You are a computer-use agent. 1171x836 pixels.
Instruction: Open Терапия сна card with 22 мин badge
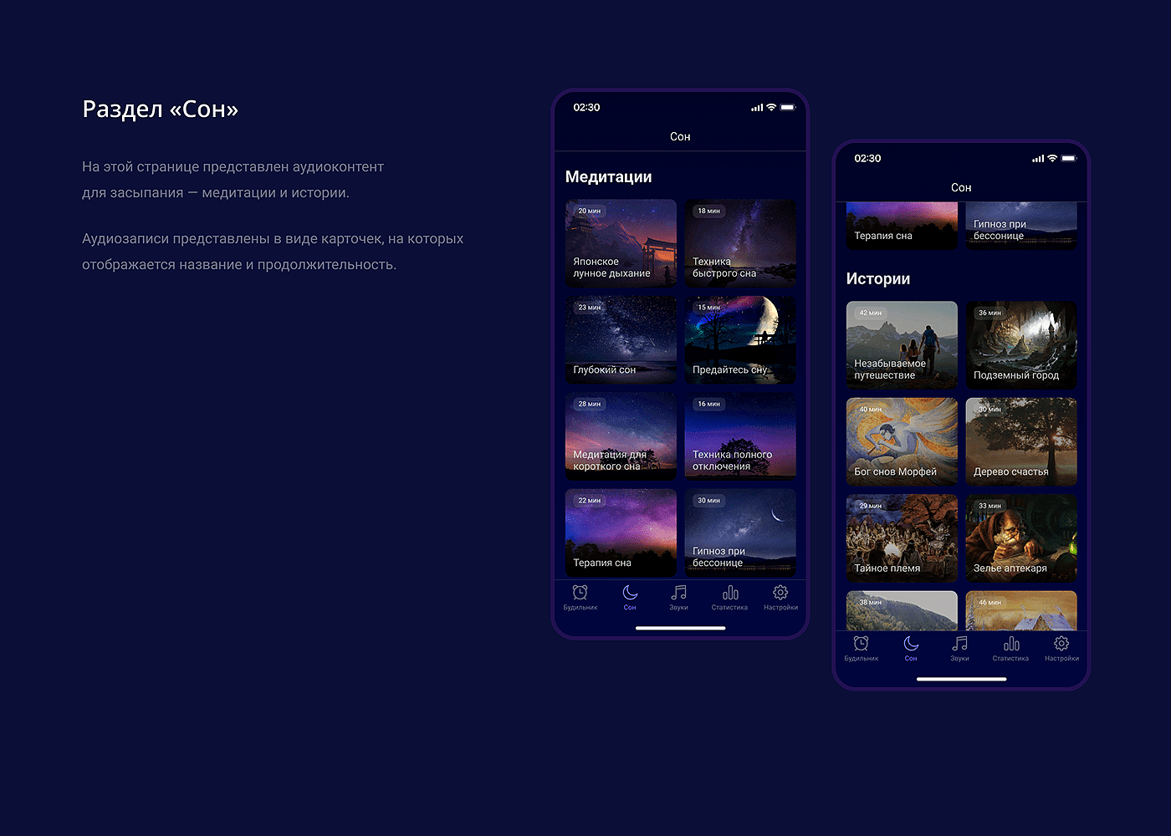click(x=621, y=533)
